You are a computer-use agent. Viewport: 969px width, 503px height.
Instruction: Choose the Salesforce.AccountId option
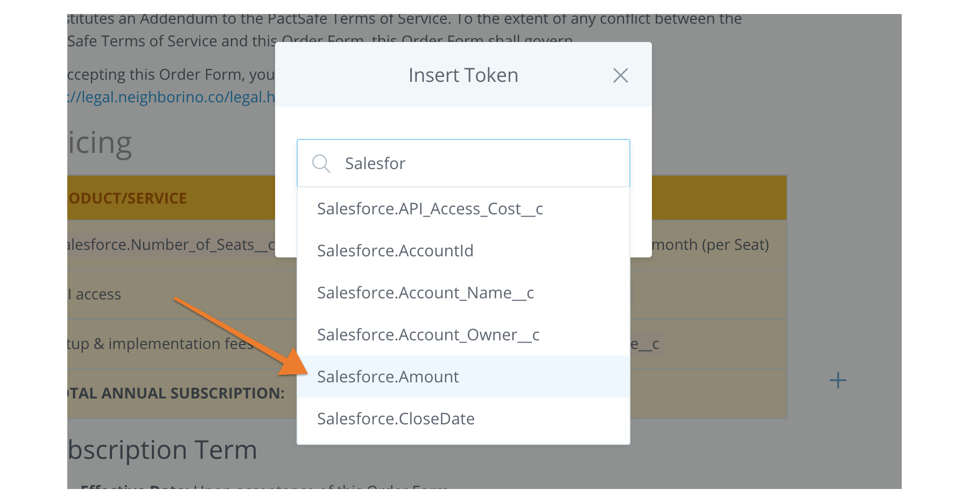click(395, 251)
